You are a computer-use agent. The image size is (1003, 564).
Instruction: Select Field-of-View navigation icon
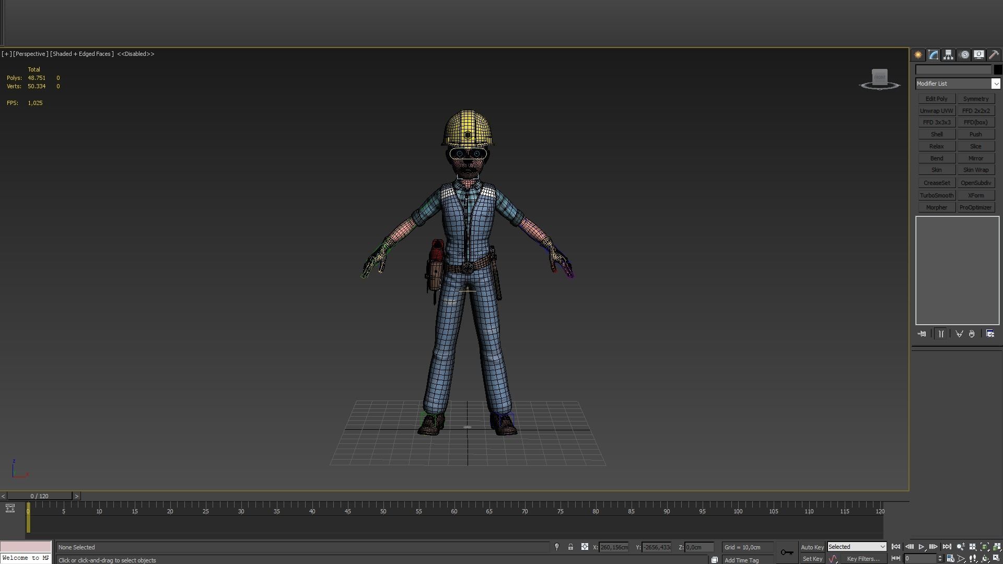click(961, 558)
